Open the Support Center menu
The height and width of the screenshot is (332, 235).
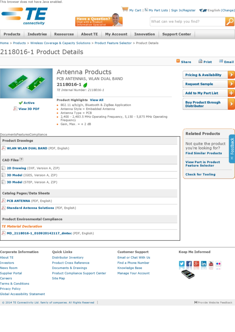[176, 34]
